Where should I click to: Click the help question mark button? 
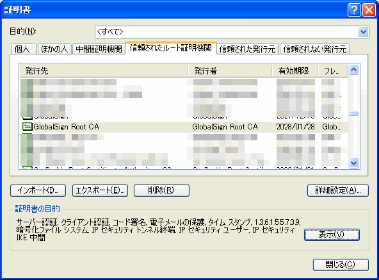point(354,10)
